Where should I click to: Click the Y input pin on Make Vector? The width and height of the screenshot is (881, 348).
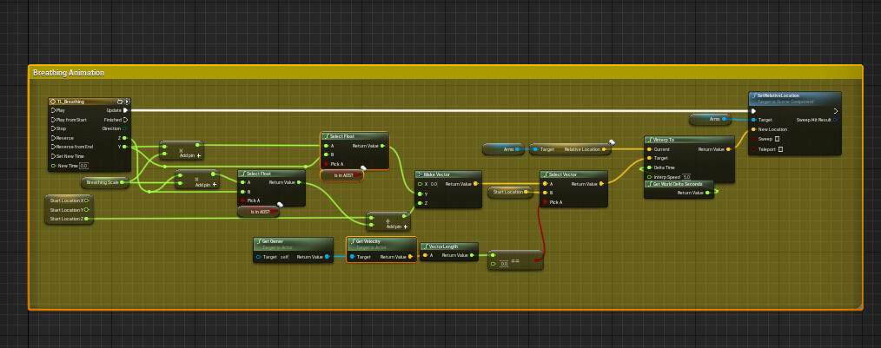pos(419,194)
